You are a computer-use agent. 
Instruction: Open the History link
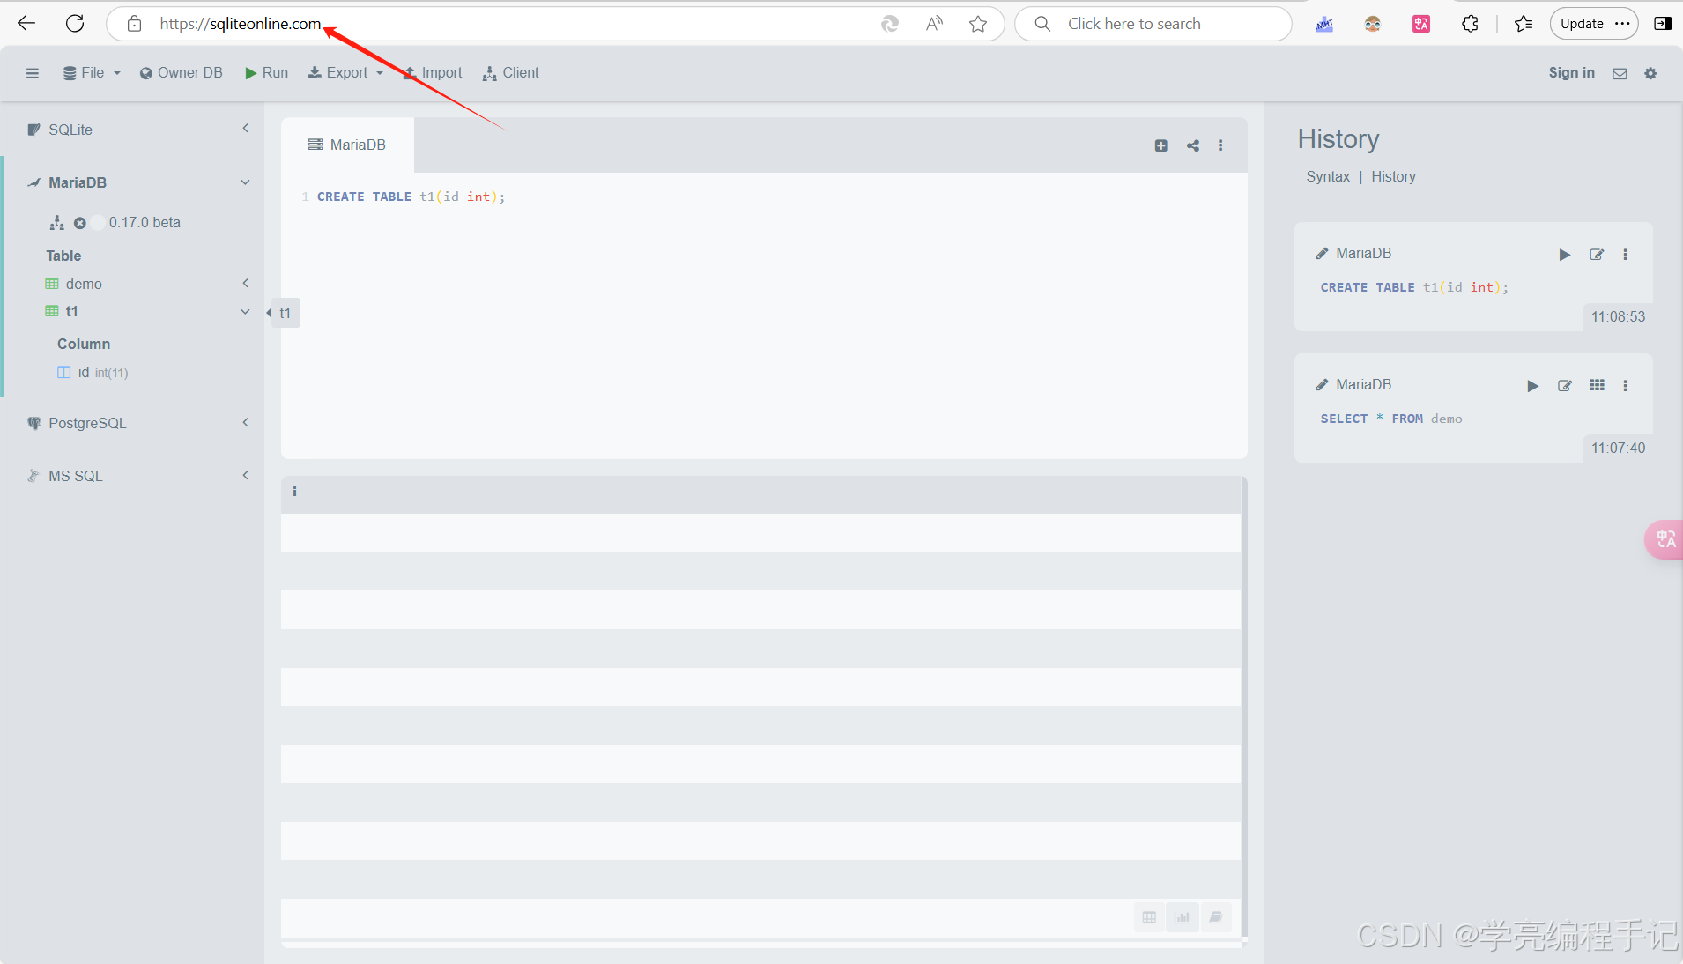click(x=1393, y=176)
